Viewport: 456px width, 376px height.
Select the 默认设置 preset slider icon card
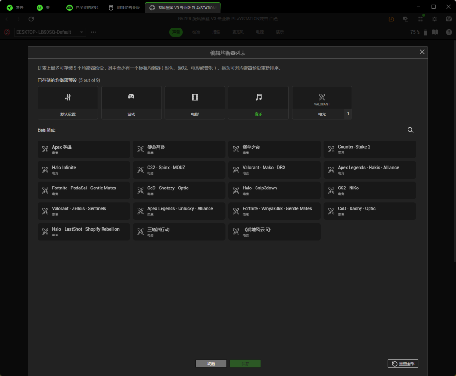tap(68, 103)
